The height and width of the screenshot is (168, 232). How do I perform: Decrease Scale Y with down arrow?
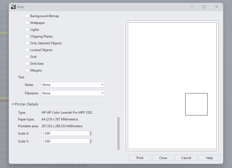[x=91, y=142]
